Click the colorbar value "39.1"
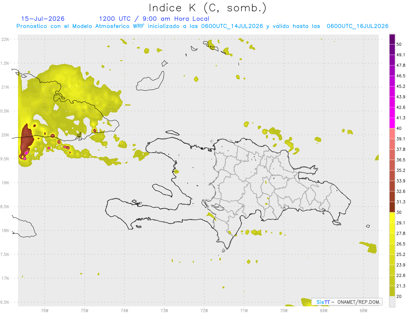 point(401,139)
